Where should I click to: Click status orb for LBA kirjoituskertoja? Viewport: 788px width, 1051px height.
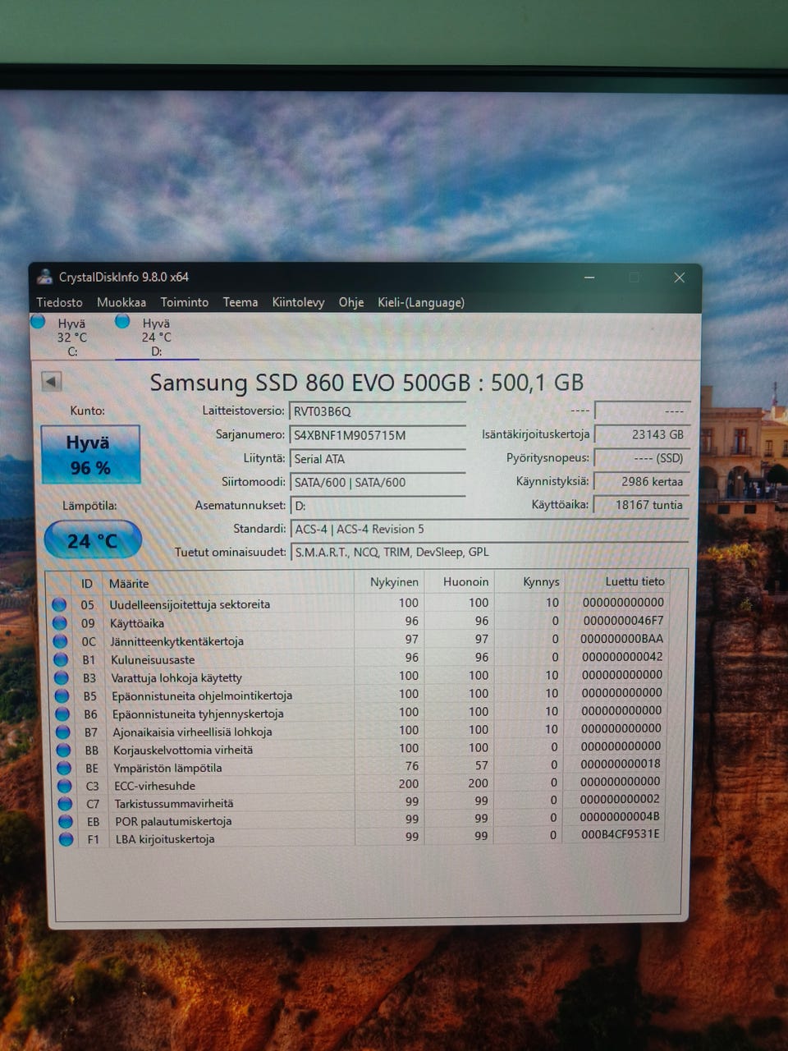pos(66,839)
